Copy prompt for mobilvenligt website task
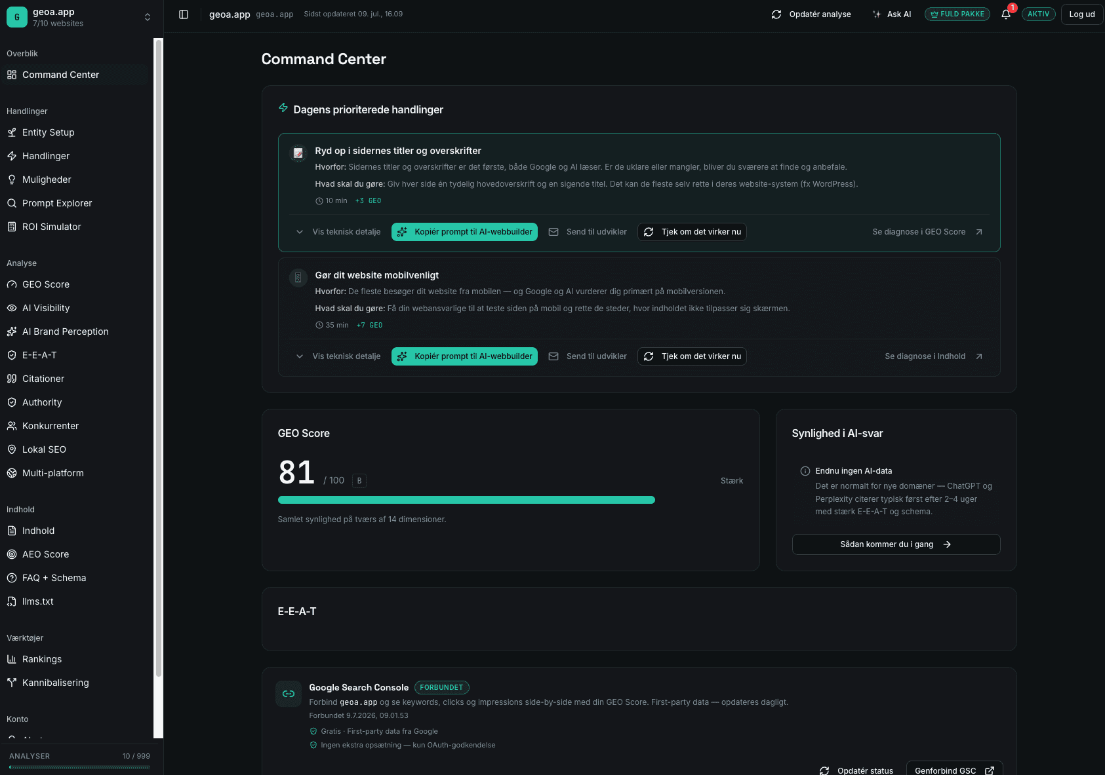 point(464,356)
